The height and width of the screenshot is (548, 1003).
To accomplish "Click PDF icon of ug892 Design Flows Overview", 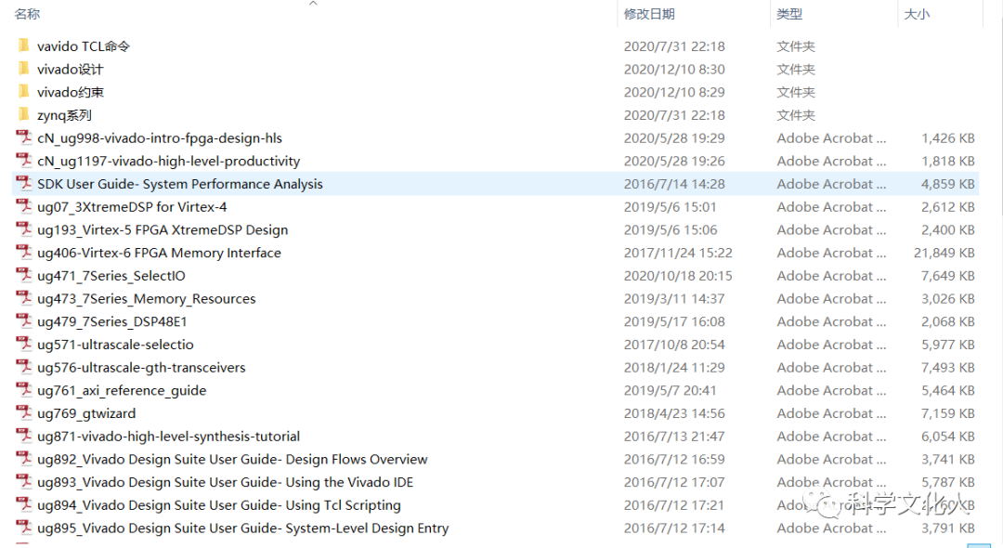I will pyautogui.click(x=23, y=459).
